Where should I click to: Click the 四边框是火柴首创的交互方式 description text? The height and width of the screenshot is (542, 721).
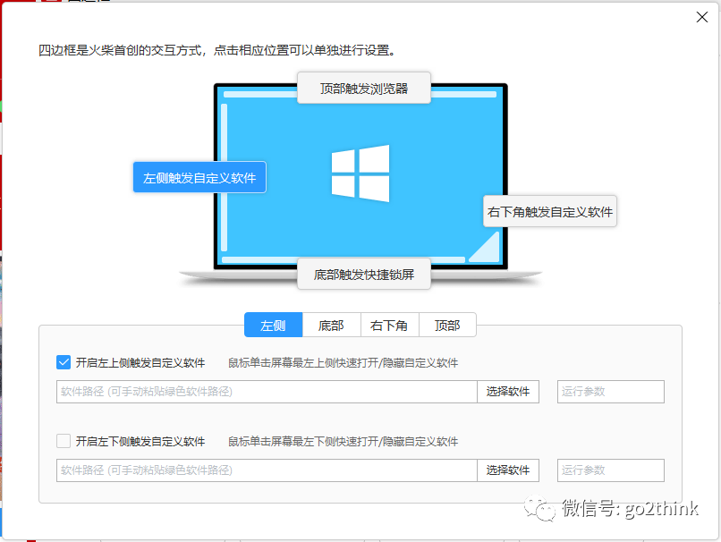[x=216, y=50]
